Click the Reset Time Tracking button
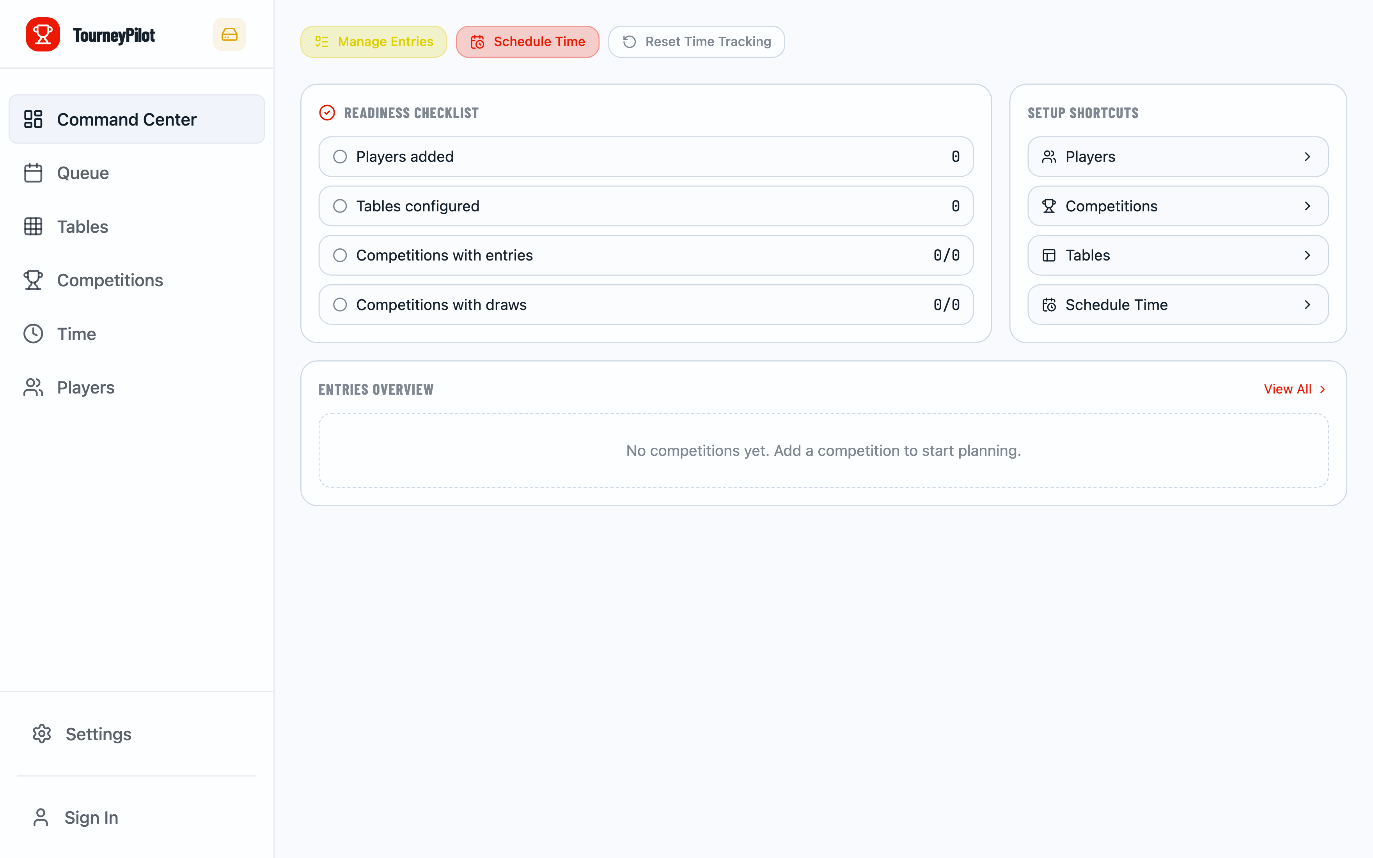Viewport: 1373px width, 858px height. click(696, 41)
